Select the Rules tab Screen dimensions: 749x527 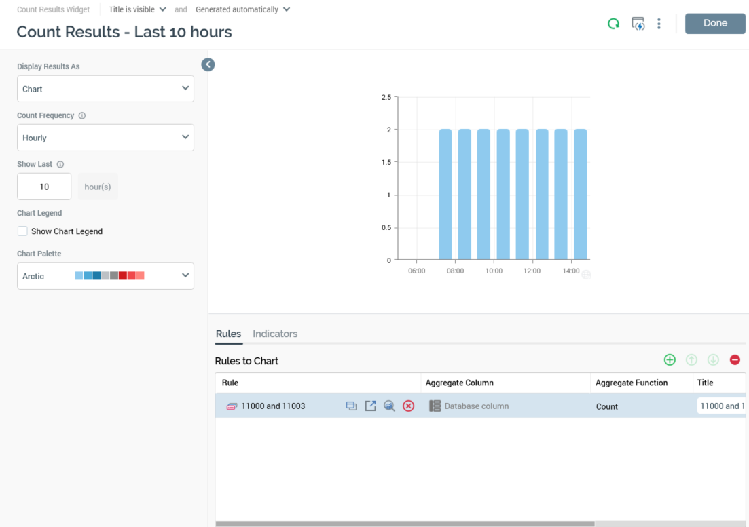coord(228,334)
